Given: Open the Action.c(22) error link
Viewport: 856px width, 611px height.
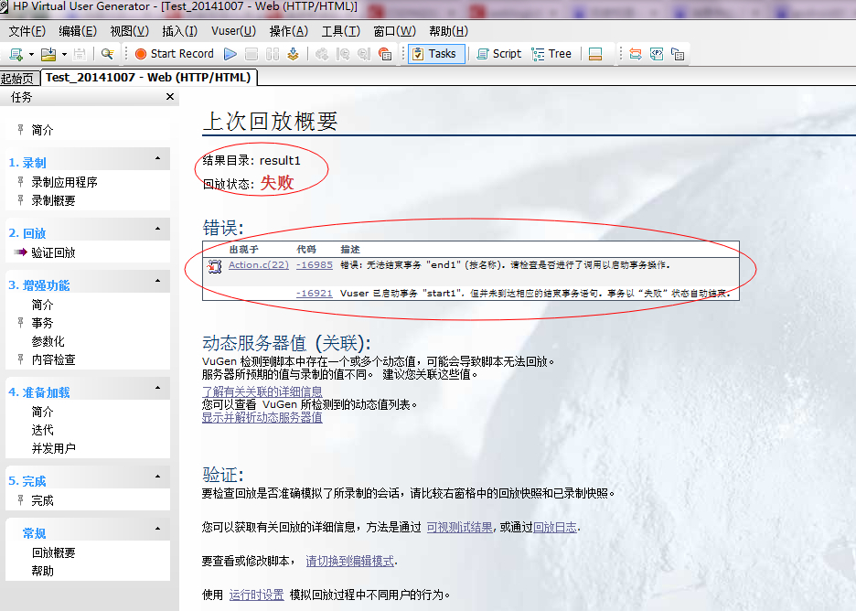Looking at the screenshot, I should click(258, 265).
